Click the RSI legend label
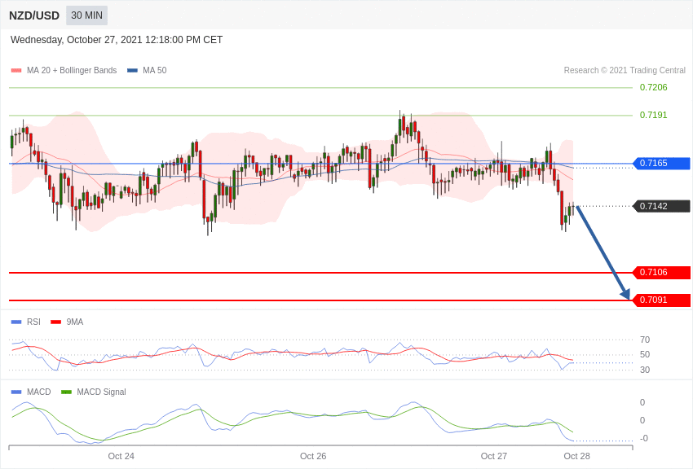 click(33, 322)
